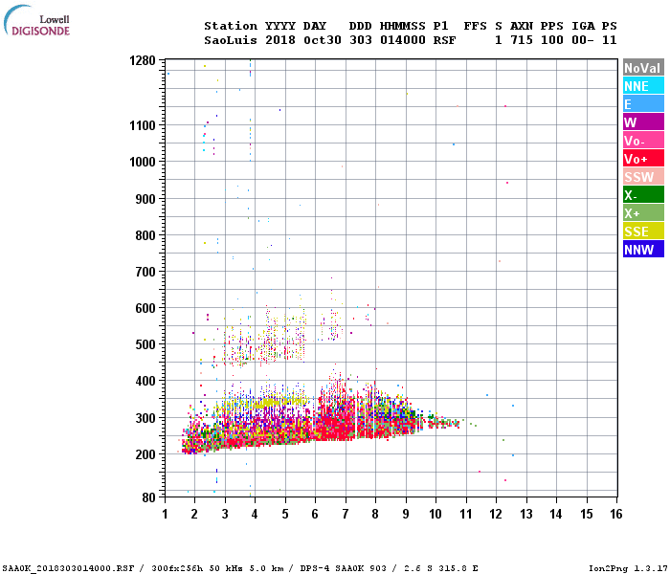Click the x-axis frequency label '14'
The height and width of the screenshot is (574, 670).
[556, 514]
